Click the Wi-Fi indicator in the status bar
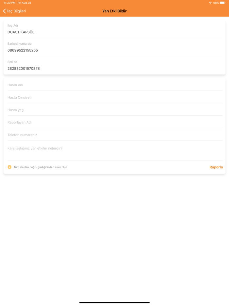The width and height of the screenshot is (229, 305). (211, 3)
